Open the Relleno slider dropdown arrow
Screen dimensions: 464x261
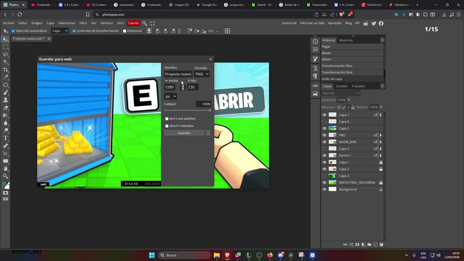(x=381, y=107)
